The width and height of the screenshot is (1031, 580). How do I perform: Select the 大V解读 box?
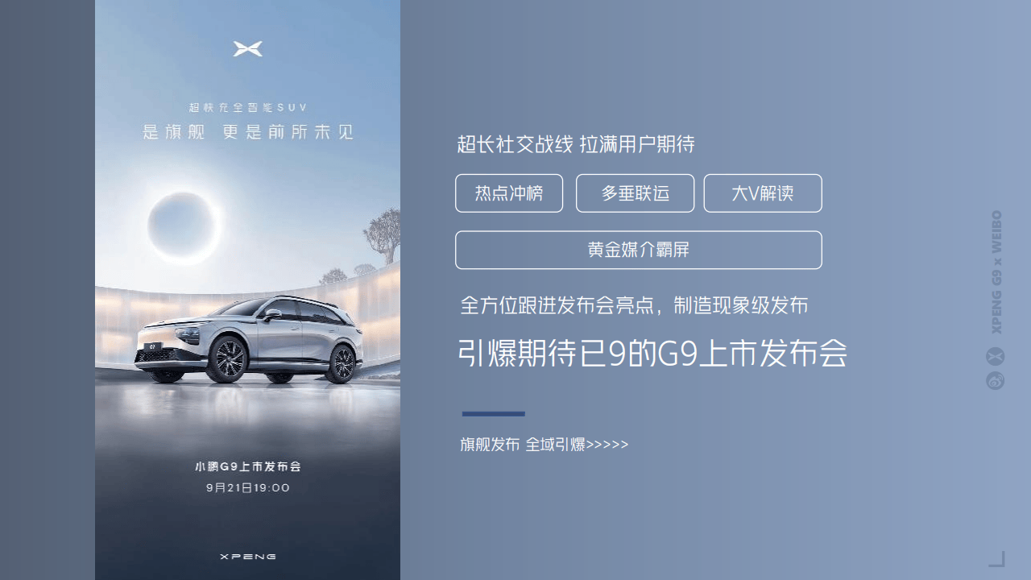click(x=763, y=193)
